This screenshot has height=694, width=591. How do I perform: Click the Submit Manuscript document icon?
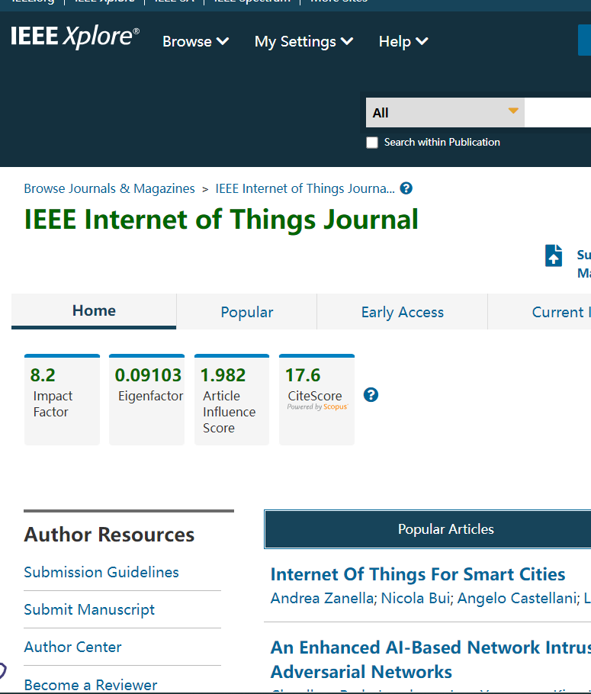pos(554,255)
